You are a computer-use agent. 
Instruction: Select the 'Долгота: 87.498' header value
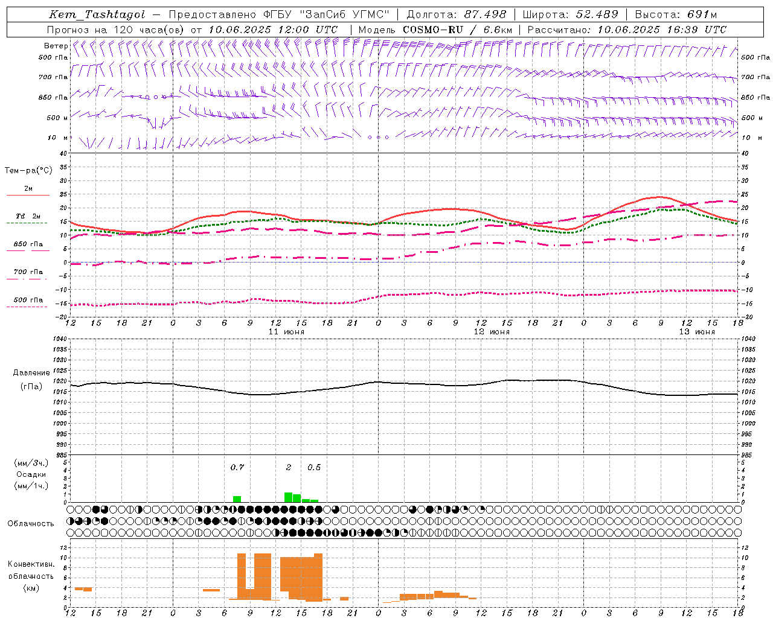(457, 14)
